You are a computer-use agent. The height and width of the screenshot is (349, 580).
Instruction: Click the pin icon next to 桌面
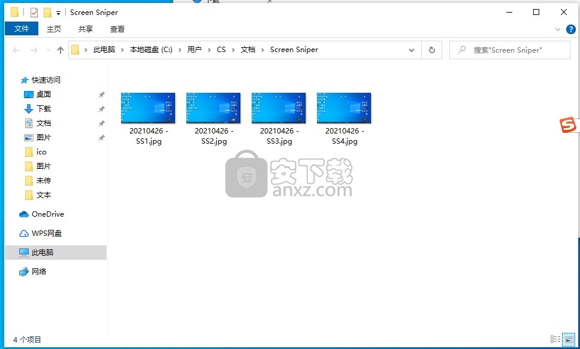click(x=101, y=95)
